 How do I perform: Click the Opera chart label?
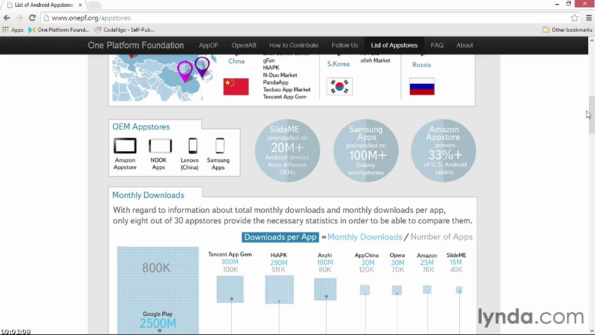coord(397,255)
